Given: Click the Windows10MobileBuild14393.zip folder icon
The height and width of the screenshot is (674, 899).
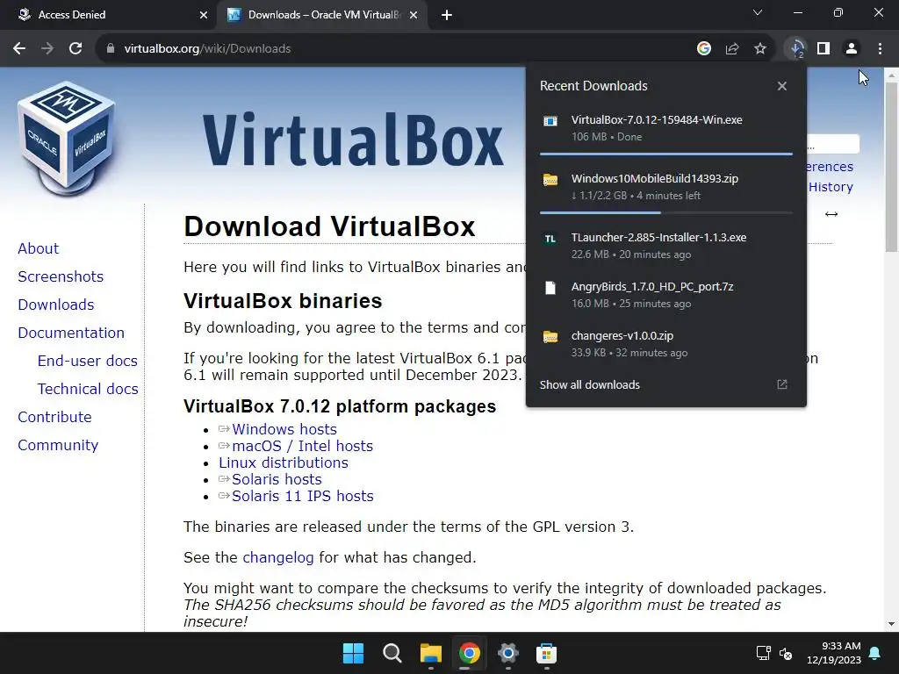Looking at the screenshot, I should point(550,179).
